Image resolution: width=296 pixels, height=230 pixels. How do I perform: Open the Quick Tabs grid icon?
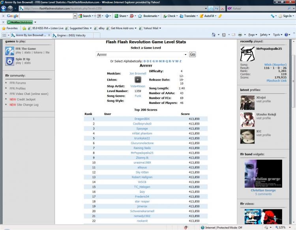[4, 35]
